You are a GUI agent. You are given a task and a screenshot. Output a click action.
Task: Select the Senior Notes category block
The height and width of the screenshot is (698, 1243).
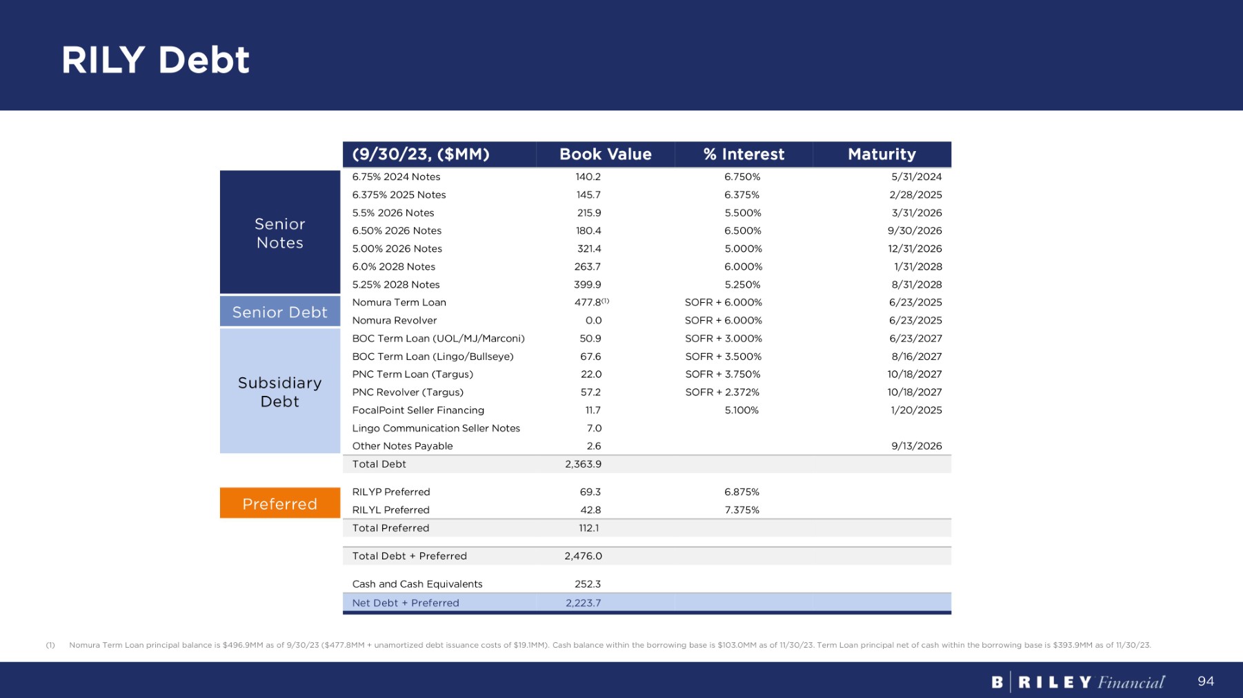[279, 233]
